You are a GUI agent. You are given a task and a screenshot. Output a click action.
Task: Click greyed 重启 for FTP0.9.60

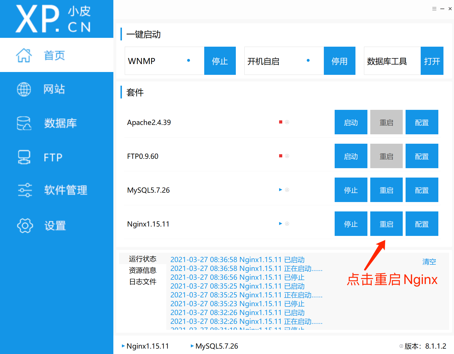tap(386, 156)
